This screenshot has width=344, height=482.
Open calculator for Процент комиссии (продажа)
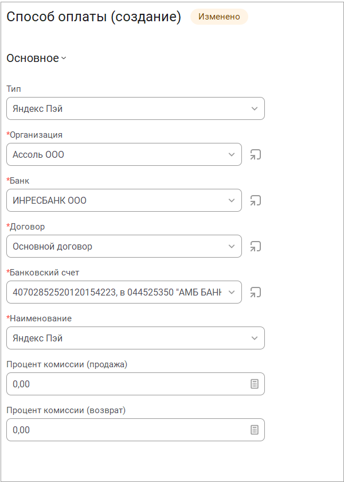255,384
